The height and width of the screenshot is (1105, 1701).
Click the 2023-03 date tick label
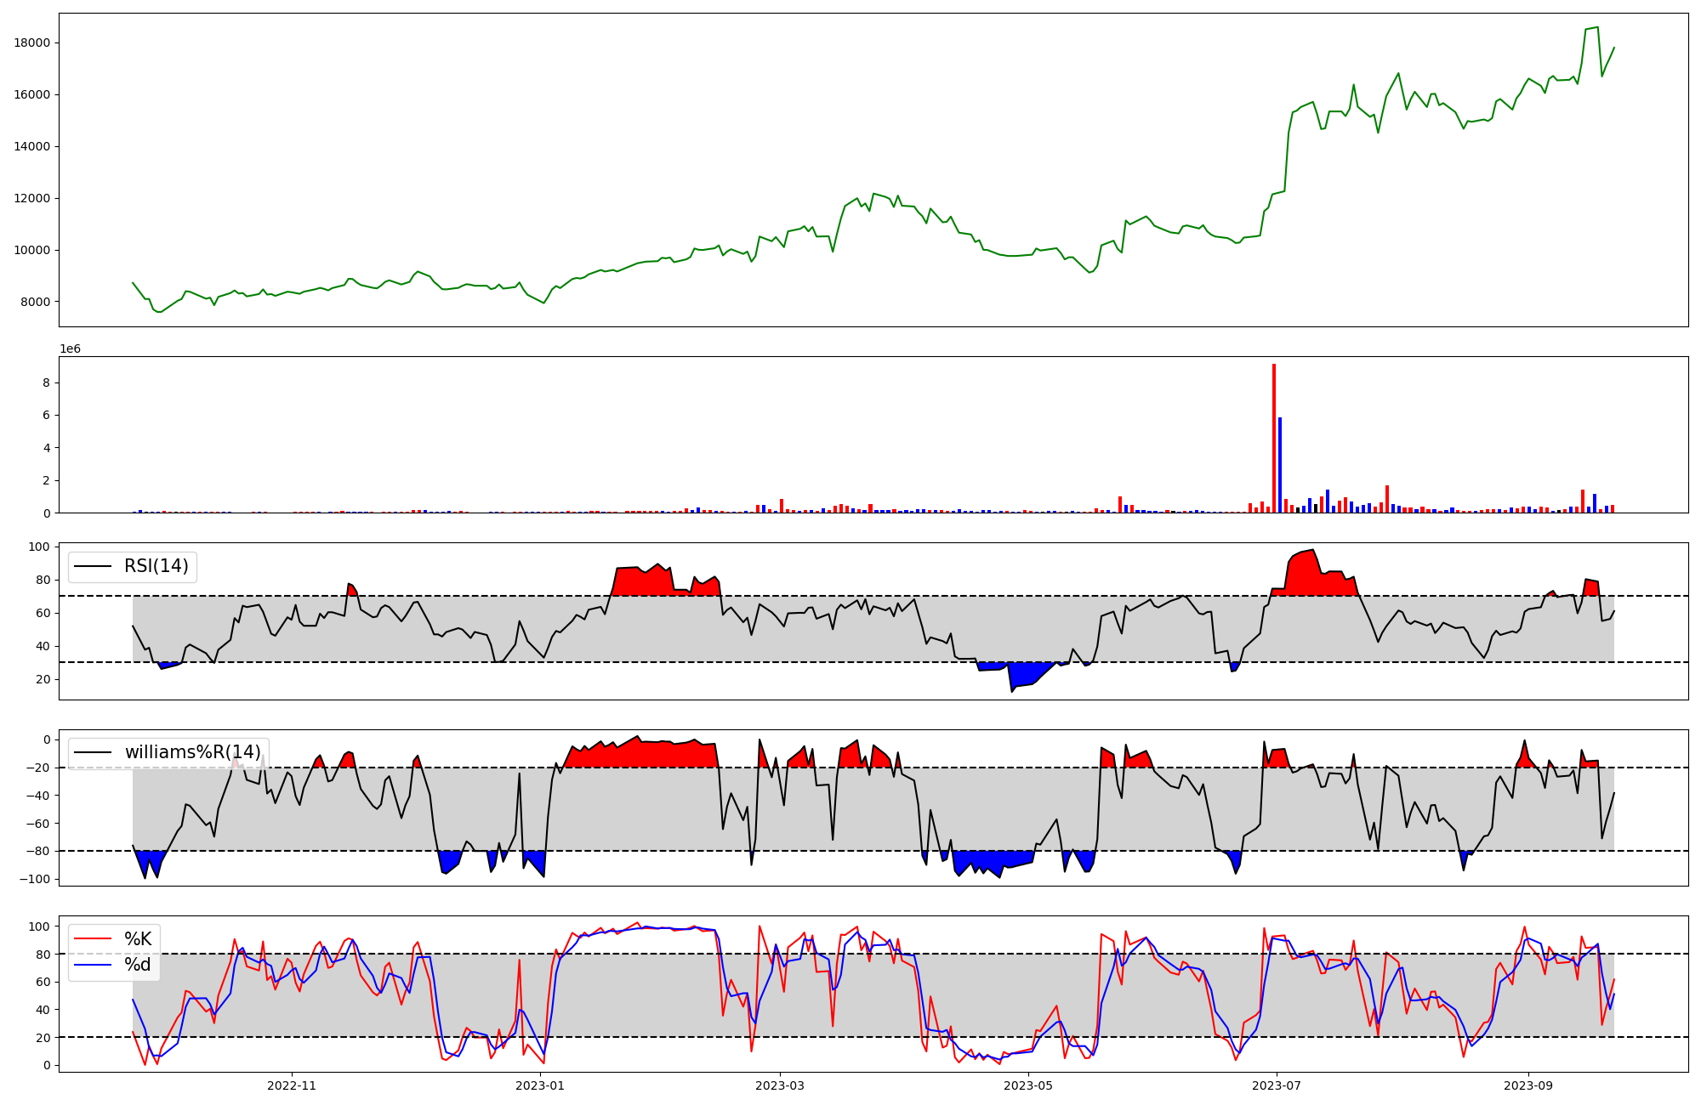780,1085
